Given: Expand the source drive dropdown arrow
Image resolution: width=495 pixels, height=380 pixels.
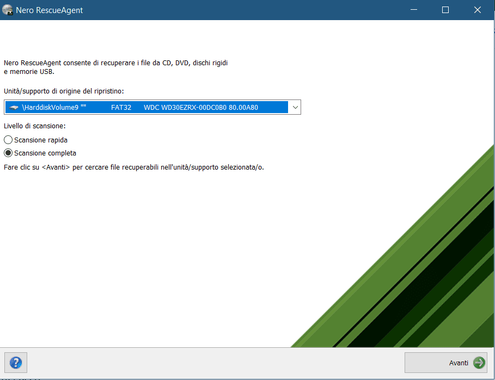Looking at the screenshot, I should (x=295, y=108).
